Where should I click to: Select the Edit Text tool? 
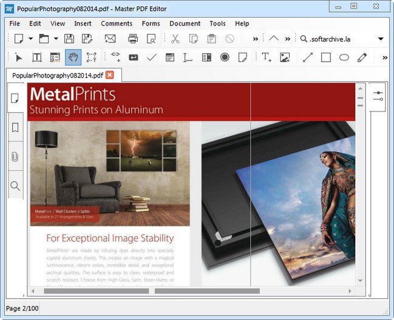(x=37, y=58)
